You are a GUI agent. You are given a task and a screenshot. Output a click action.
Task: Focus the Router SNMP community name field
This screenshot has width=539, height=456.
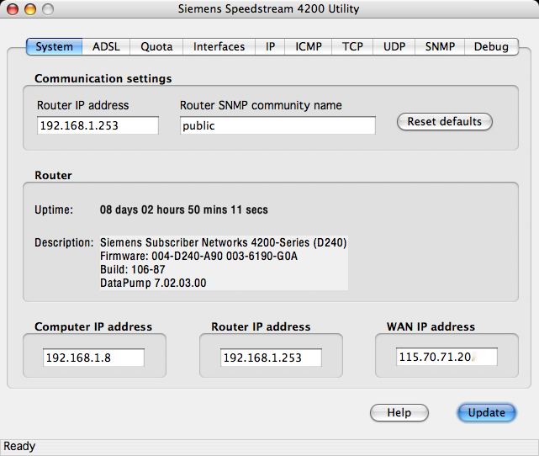coord(277,125)
